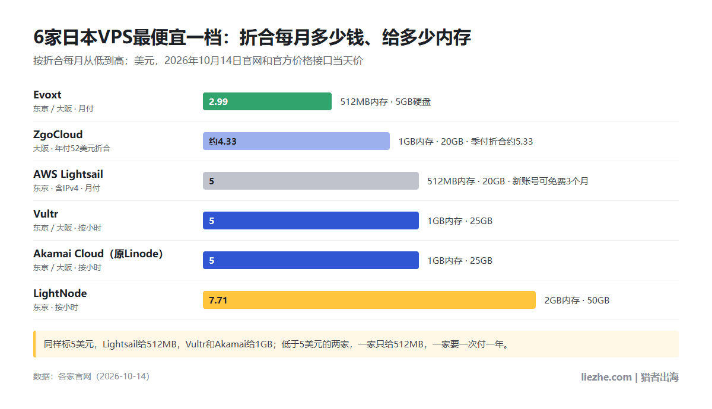Select the LightNode provider name
Image resolution: width=712 pixels, height=409 pixels.
pos(60,293)
